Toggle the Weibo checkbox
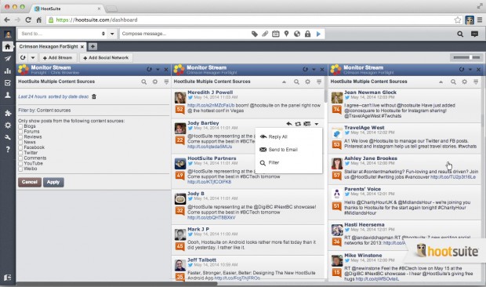 pos(20,169)
